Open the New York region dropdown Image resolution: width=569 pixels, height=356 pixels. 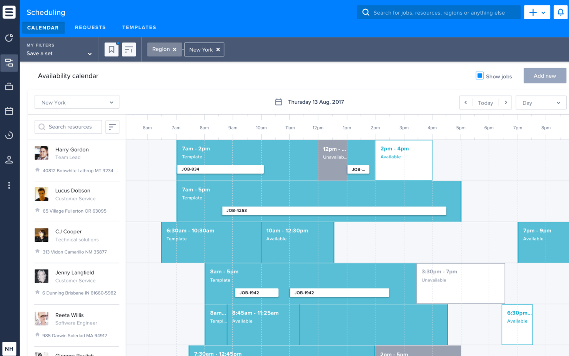[x=77, y=102]
